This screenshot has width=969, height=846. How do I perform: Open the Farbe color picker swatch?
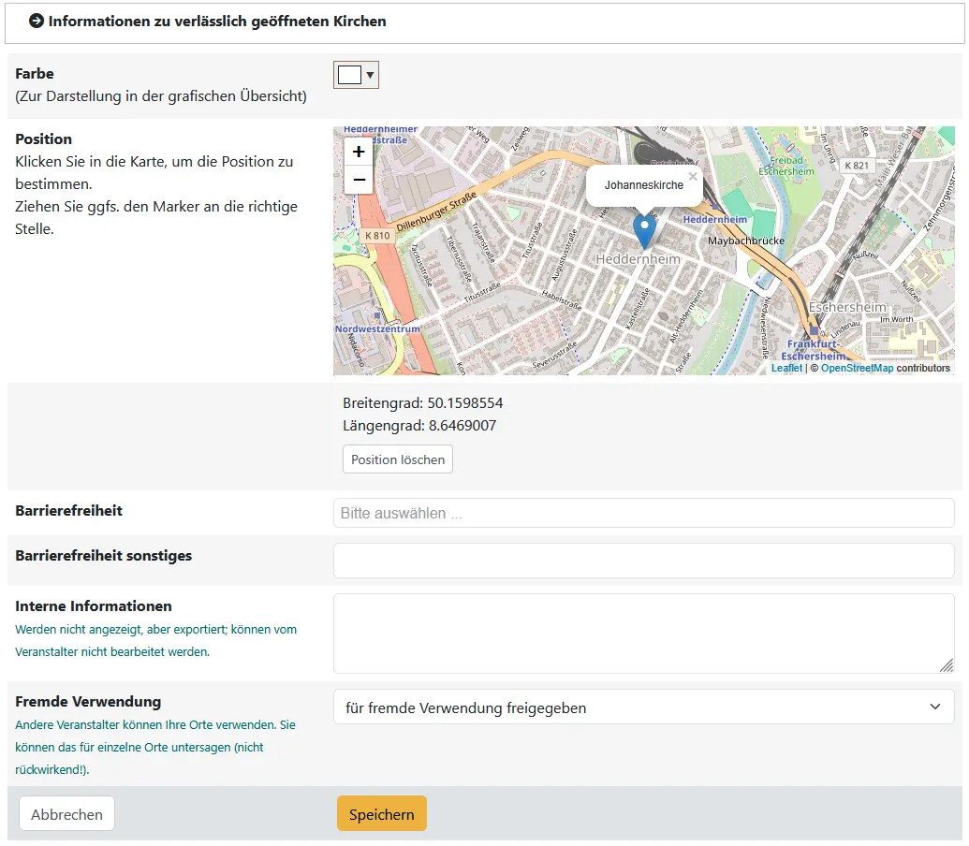coord(349,75)
